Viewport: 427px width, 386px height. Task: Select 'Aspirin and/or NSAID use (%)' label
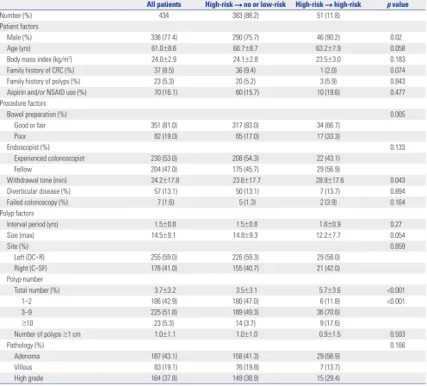click(46, 92)
